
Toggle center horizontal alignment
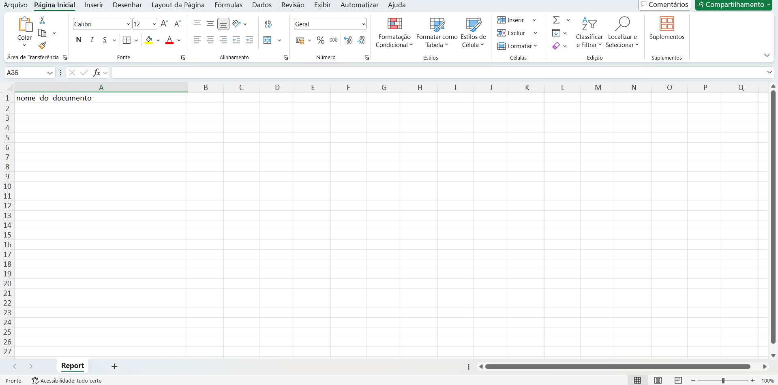(210, 40)
